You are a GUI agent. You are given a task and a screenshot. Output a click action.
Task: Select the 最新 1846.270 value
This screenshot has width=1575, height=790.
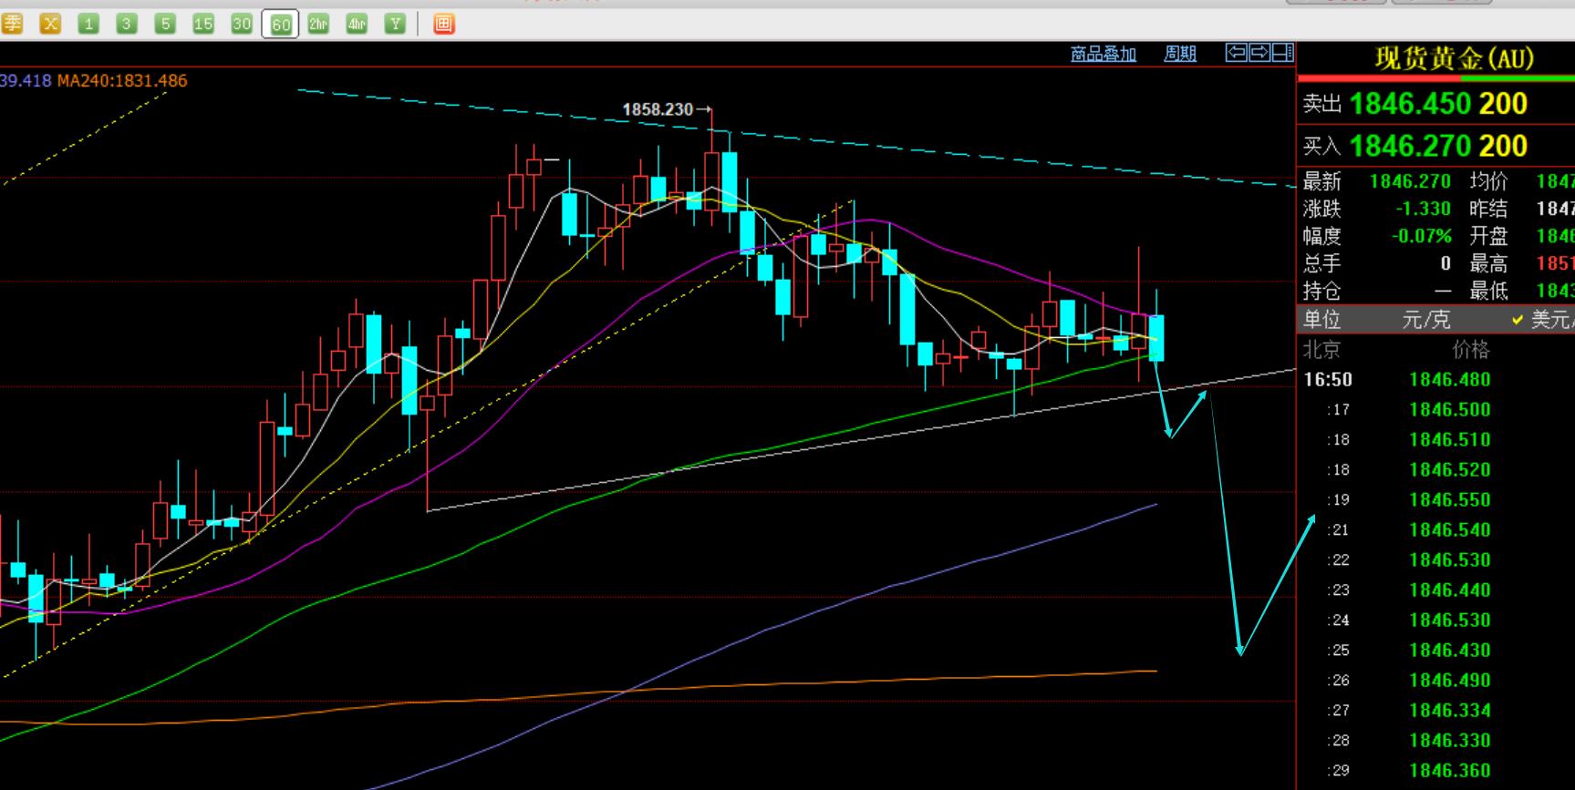click(x=1410, y=181)
